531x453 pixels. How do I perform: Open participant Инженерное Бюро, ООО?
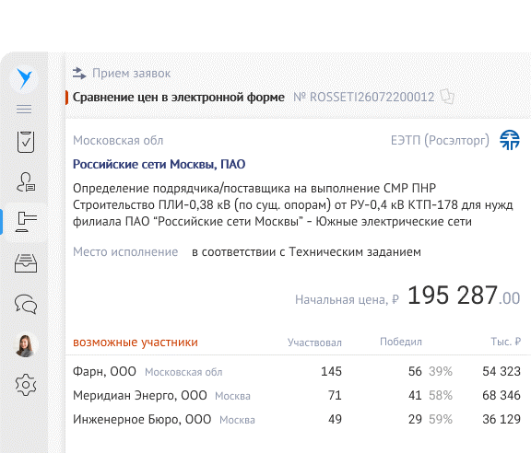coord(142,420)
